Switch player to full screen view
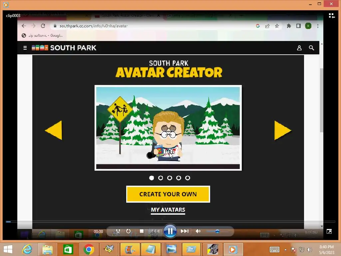Image resolution: width=341 pixels, height=256 pixels. (329, 231)
